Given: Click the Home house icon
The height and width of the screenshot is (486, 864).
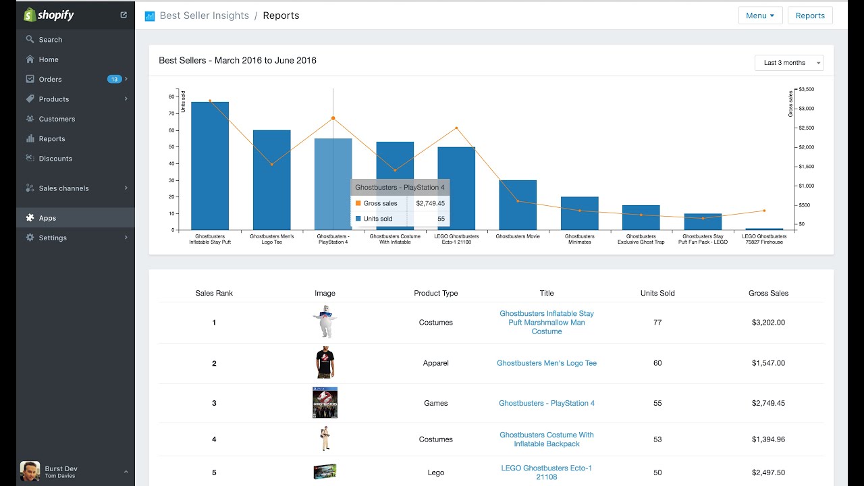Looking at the screenshot, I should pos(30,59).
